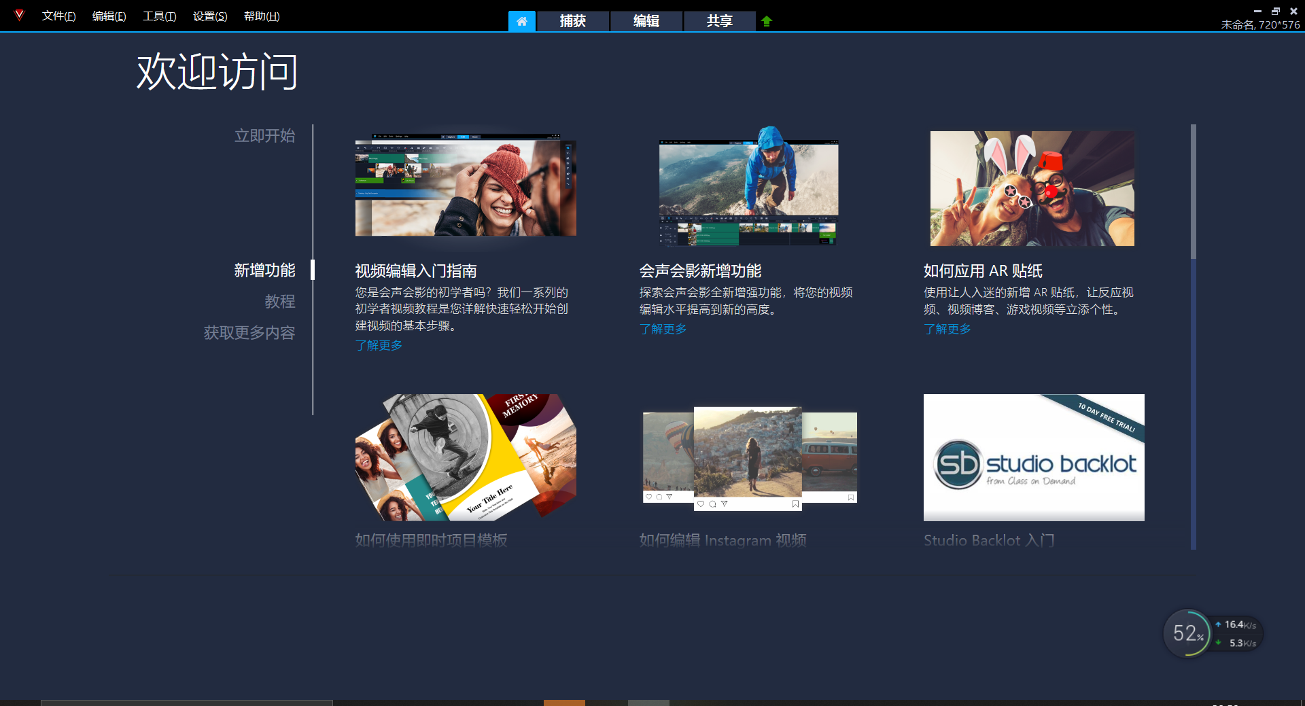Click the instant project templates thumbnail
The height and width of the screenshot is (706, 1305).
point(466,457)
